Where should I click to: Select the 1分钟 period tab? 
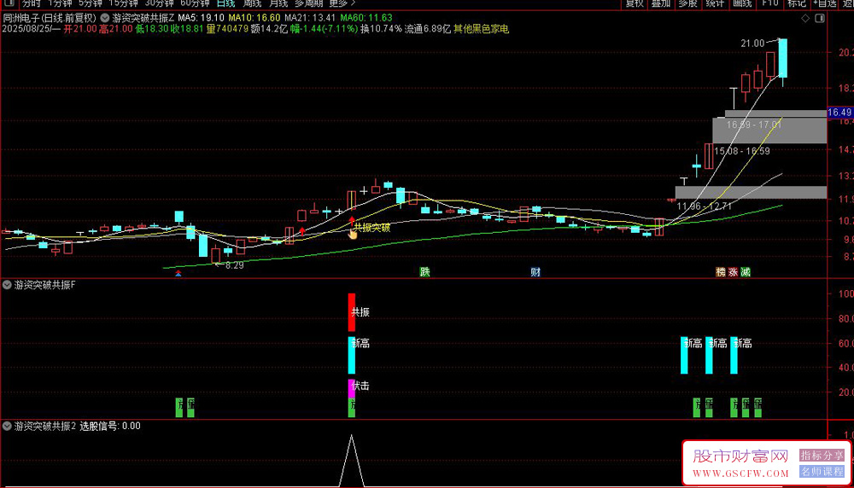pyautogui.click(x=60, y=3)
